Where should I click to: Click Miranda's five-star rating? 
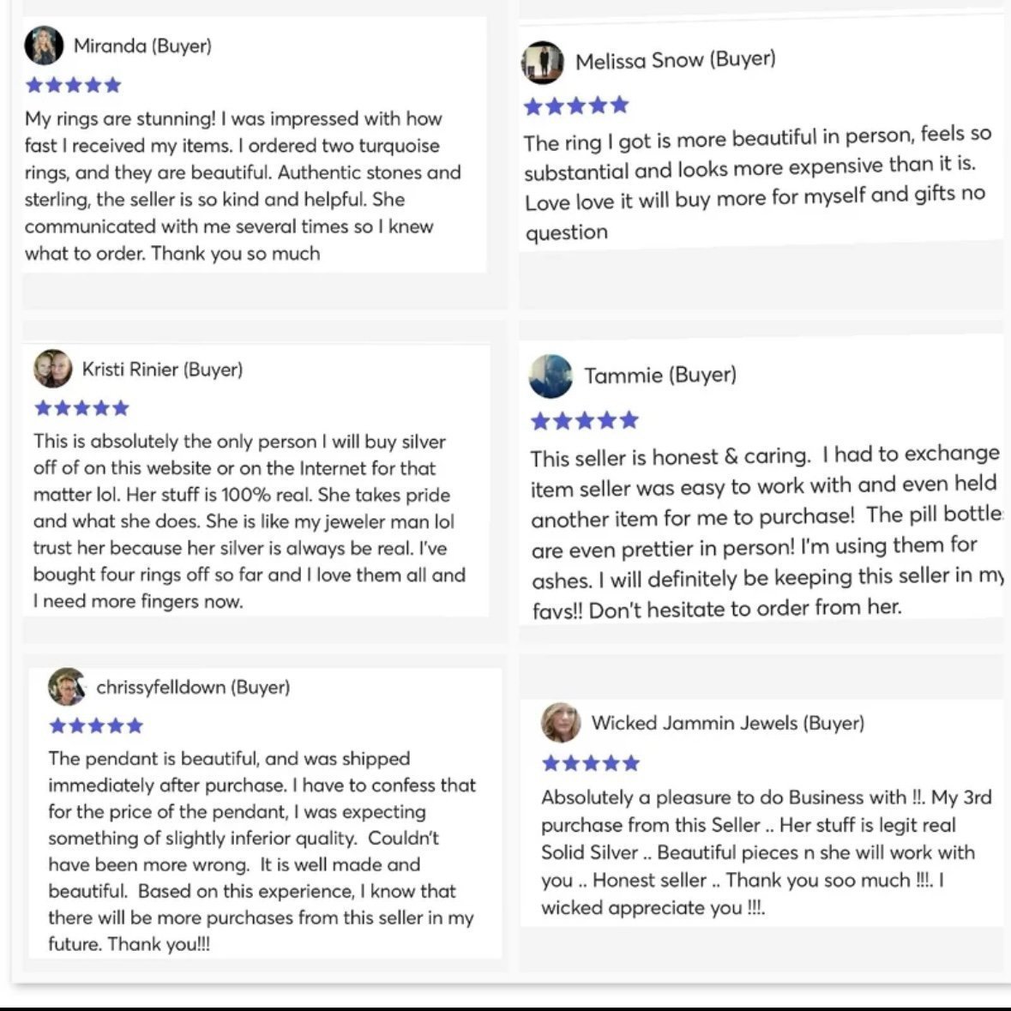pyautogui.click(x=74, y=85)
